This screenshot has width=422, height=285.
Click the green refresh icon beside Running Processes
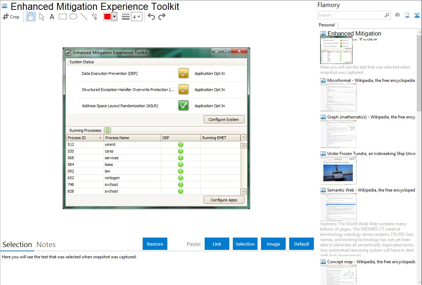(x=107, y=130)
